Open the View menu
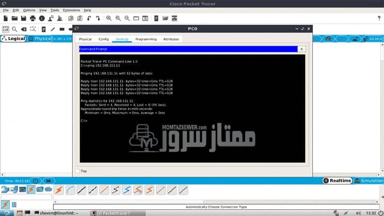 pos(43,10)
